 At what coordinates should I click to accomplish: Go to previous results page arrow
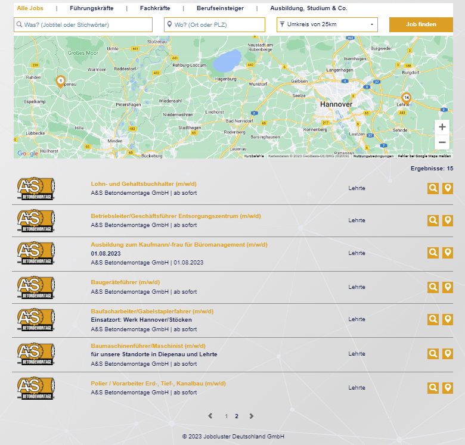210,416
